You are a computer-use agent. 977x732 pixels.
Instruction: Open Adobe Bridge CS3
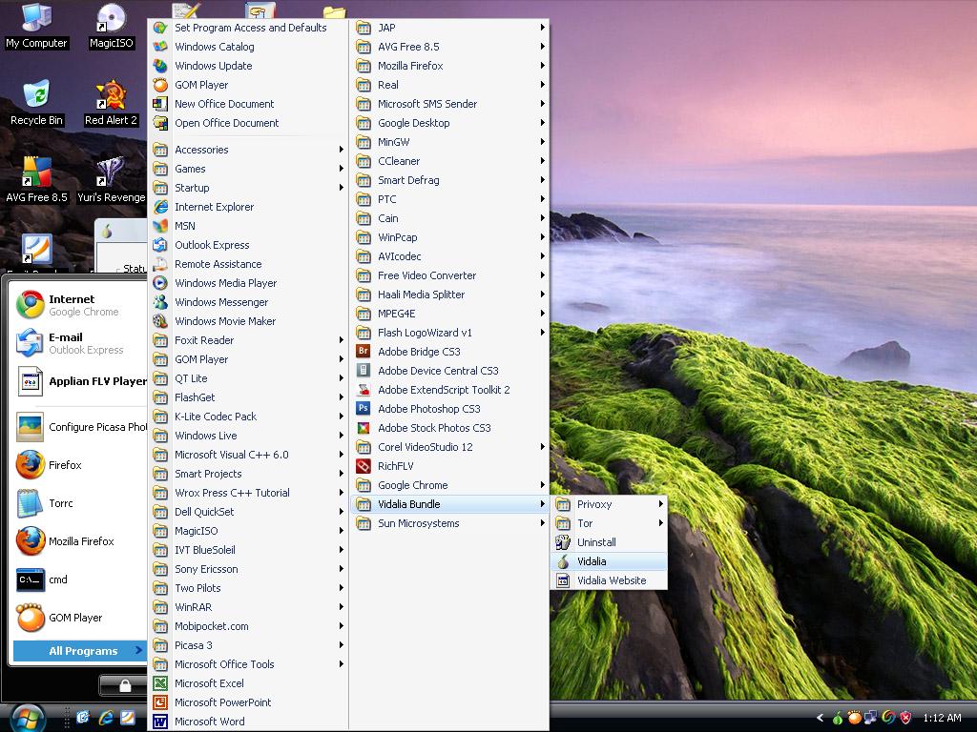pyautogui.click(x=449, y=352)
